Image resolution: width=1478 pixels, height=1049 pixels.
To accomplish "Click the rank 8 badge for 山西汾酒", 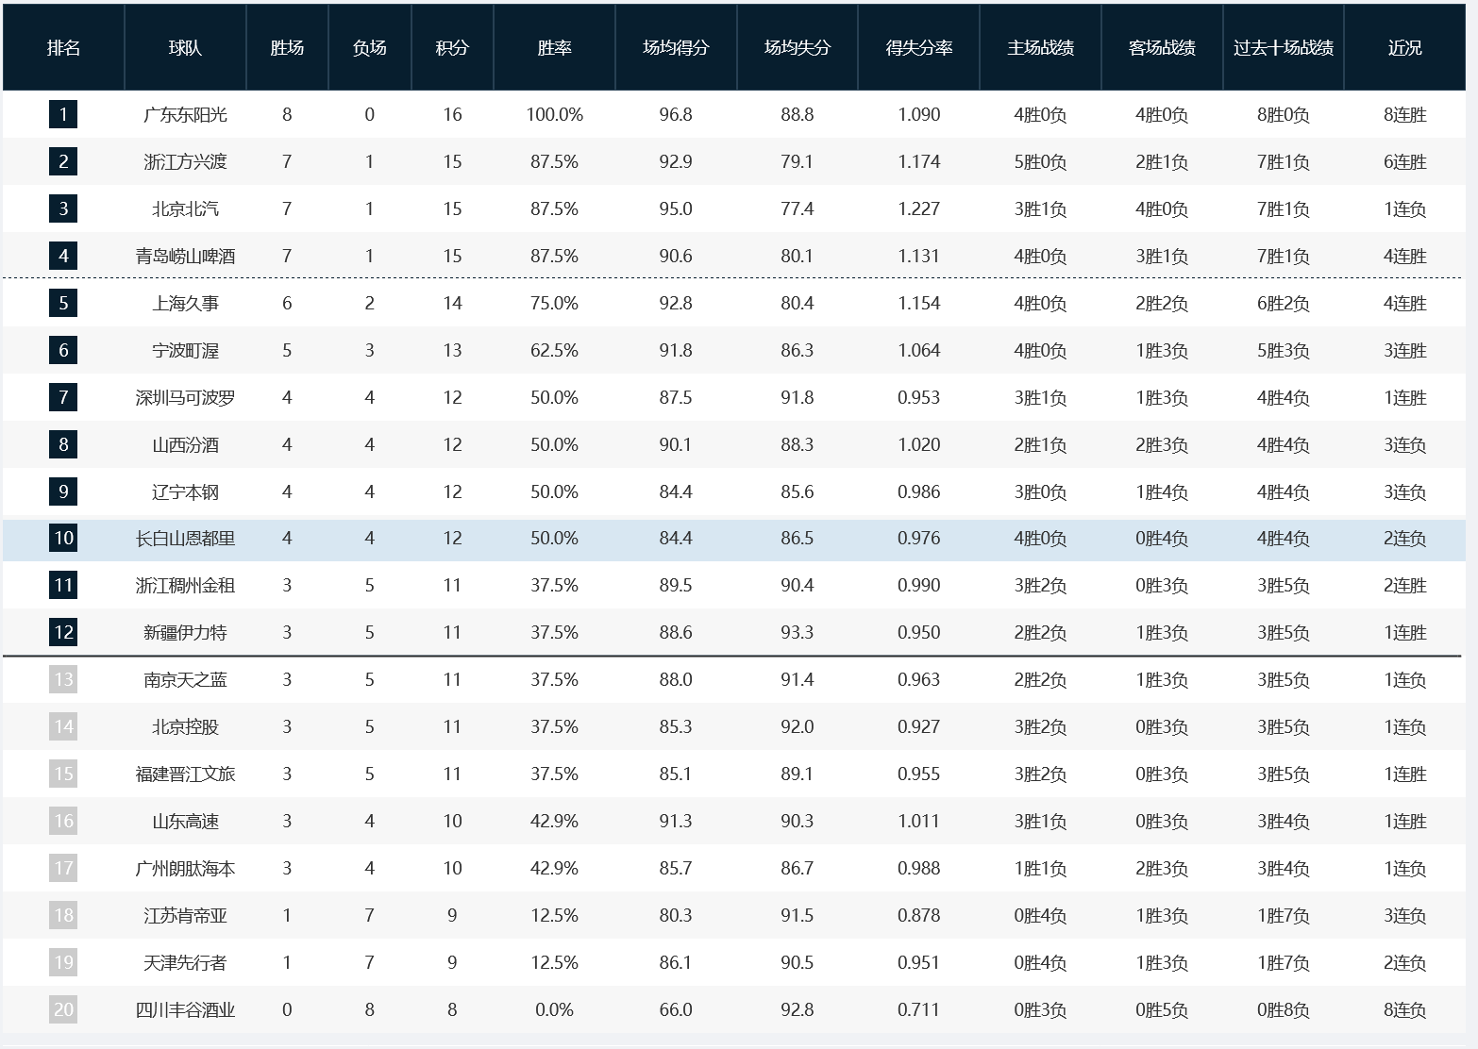I will [63, 444].
